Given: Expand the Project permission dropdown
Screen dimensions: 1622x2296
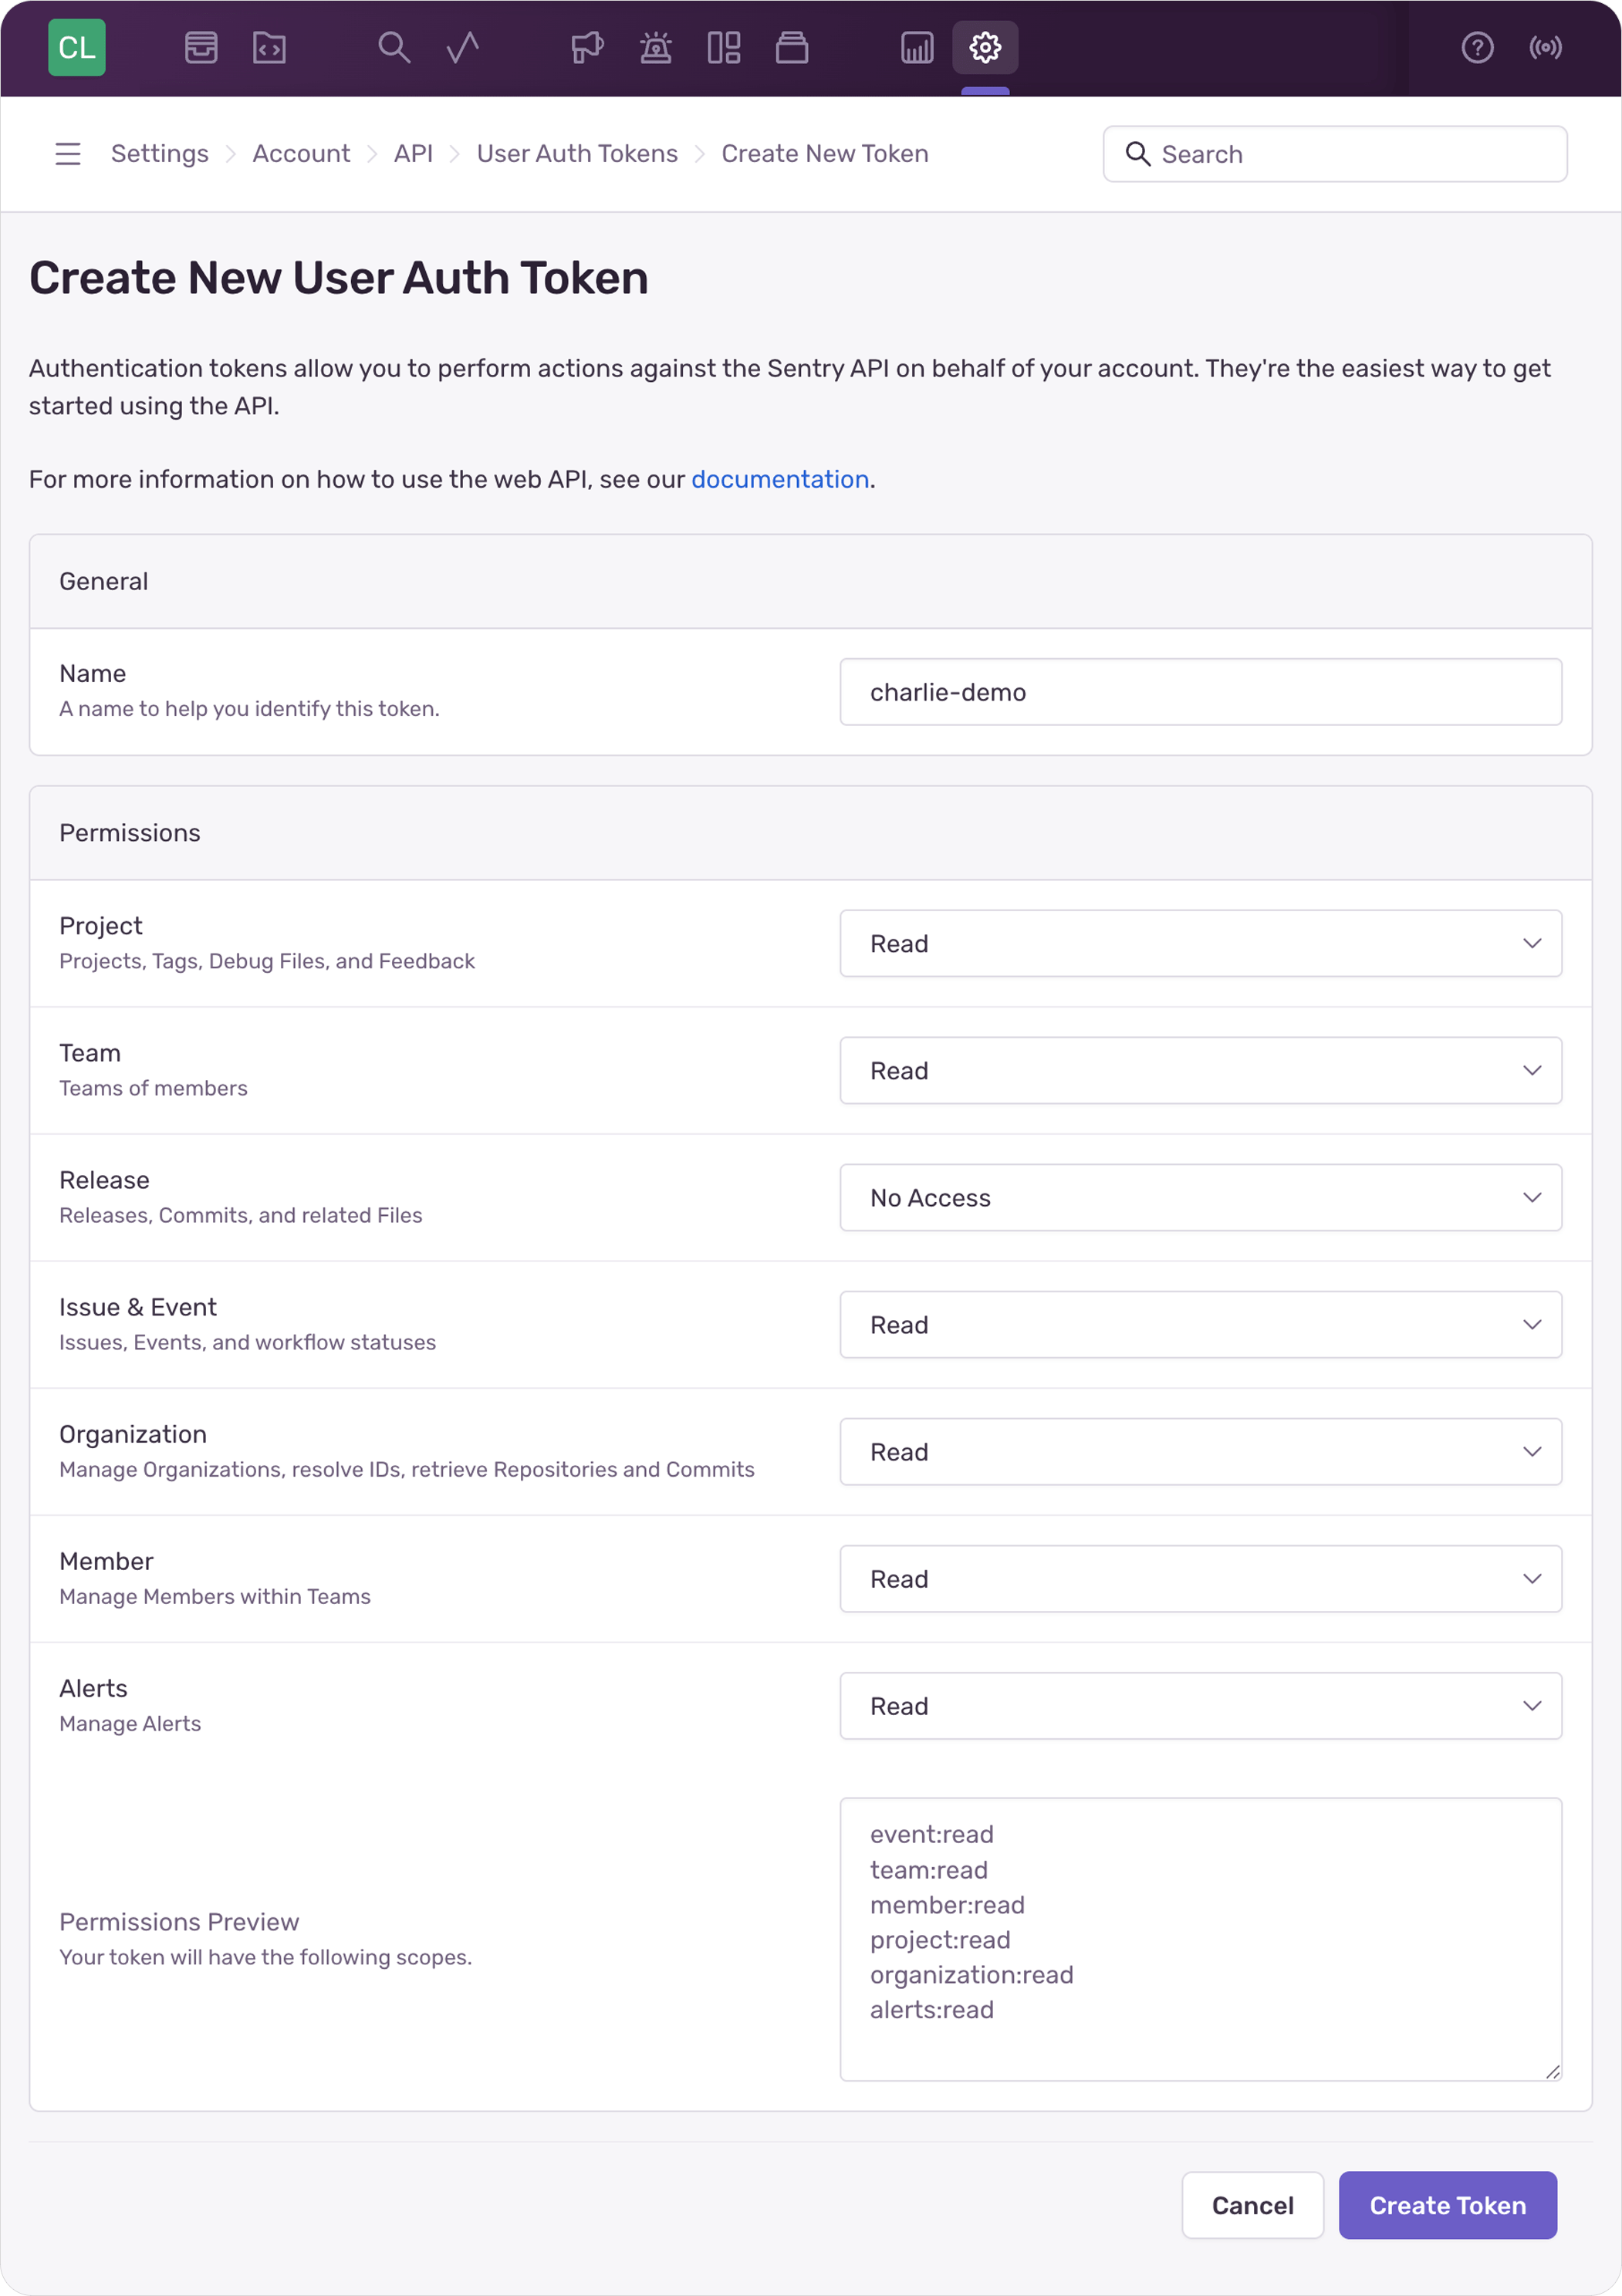Looking at the screenshot, I should point(1200,943).
